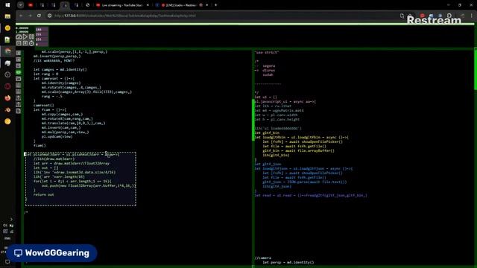
Task: Go back in browser history
Action: 21,16
